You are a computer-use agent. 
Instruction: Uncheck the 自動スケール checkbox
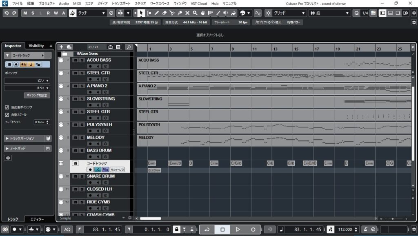click(x=7, y=115)
